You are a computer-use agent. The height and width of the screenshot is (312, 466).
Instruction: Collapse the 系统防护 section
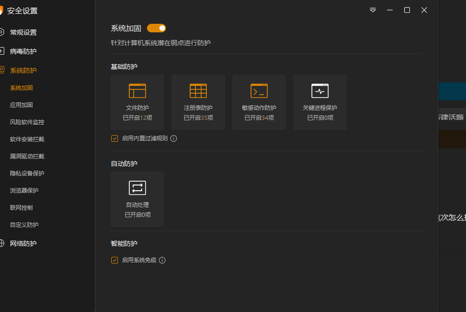click(23, 70)
